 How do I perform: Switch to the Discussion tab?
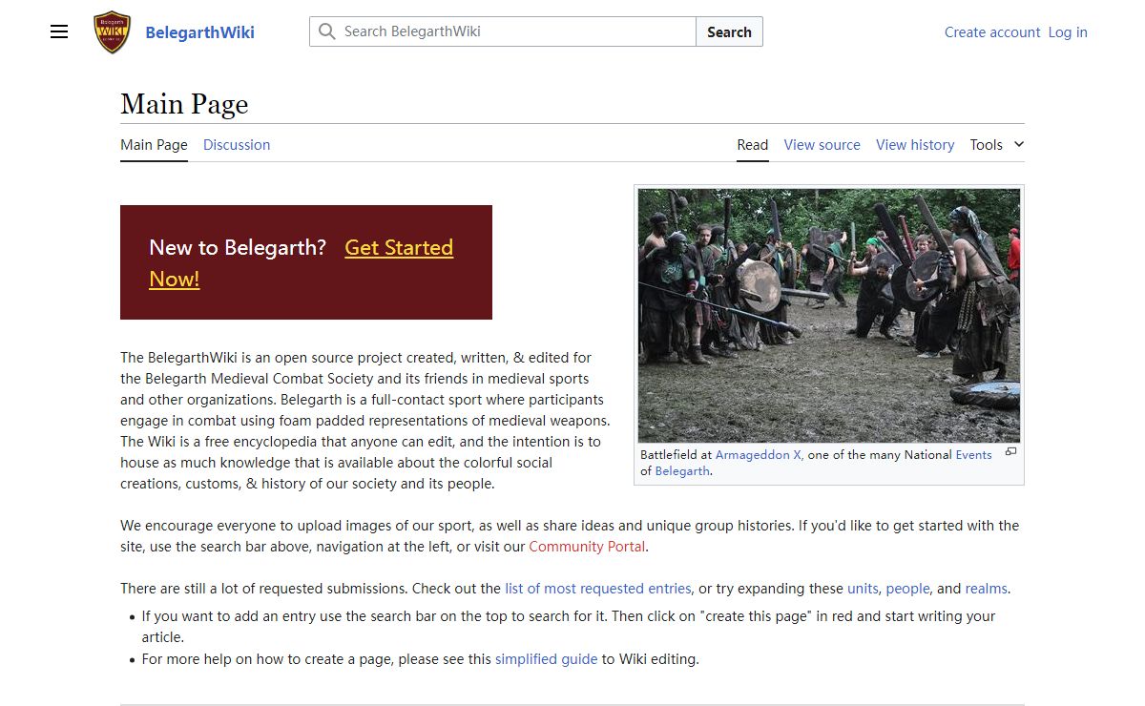coord(237,145)
